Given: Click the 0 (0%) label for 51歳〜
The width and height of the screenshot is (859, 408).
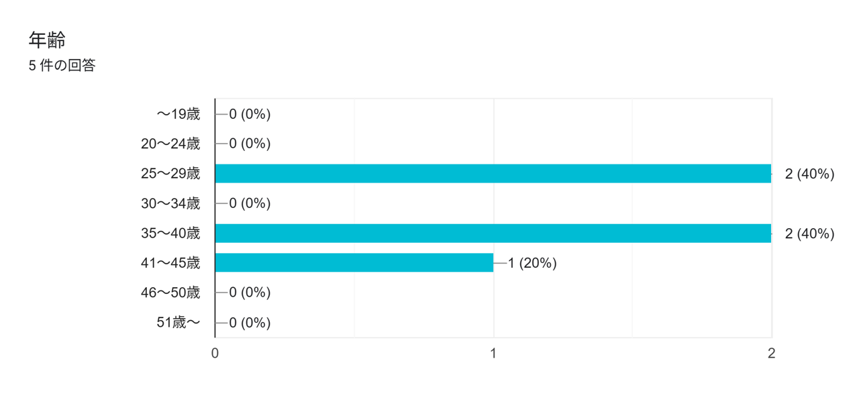Looking at the screenshot, I should tap(250, 323).
